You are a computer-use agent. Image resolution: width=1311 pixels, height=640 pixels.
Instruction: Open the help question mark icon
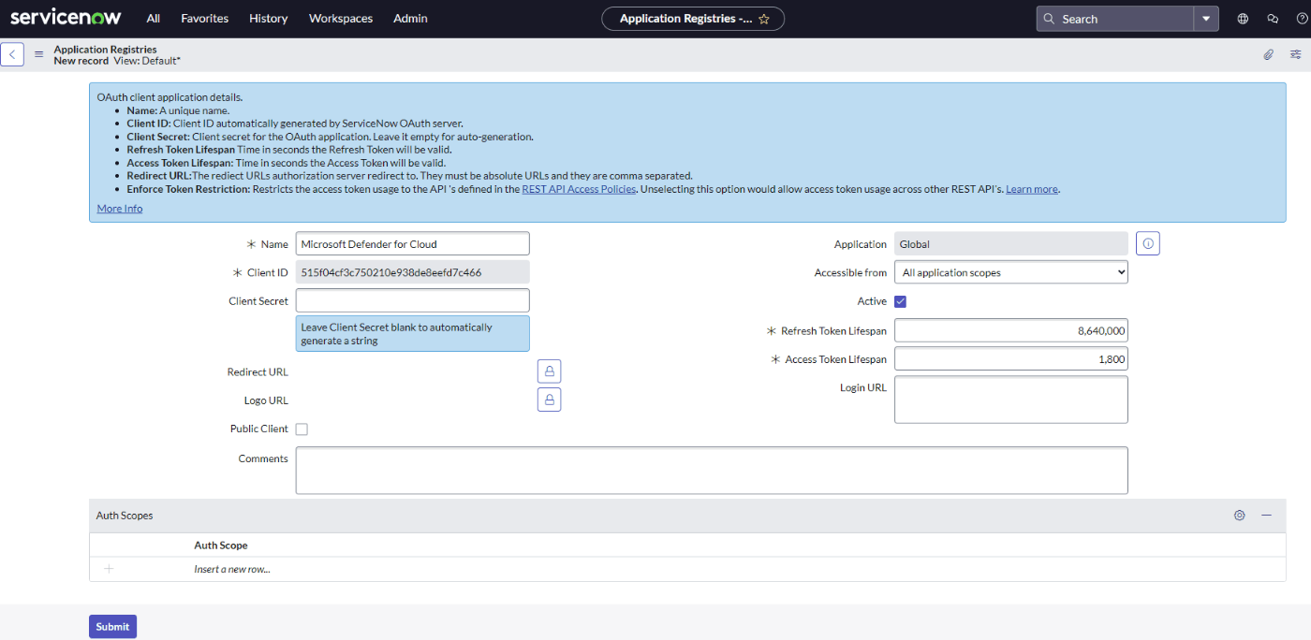coord(1302,19)
